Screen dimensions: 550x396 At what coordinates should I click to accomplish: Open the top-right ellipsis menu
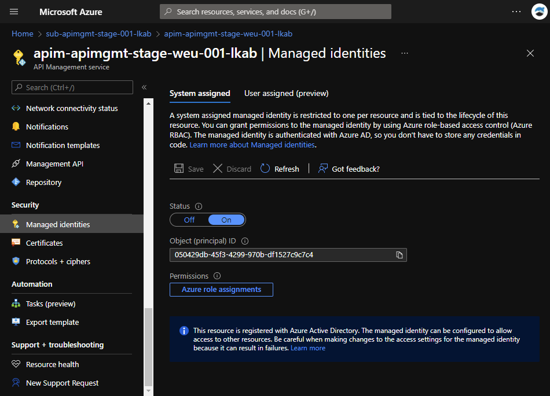point(516,12)
